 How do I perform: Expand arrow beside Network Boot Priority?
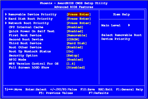click(x=6, y=23)
